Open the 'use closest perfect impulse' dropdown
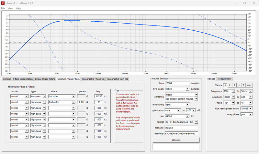Screen dimensions: 259x154 click(181, 99)
